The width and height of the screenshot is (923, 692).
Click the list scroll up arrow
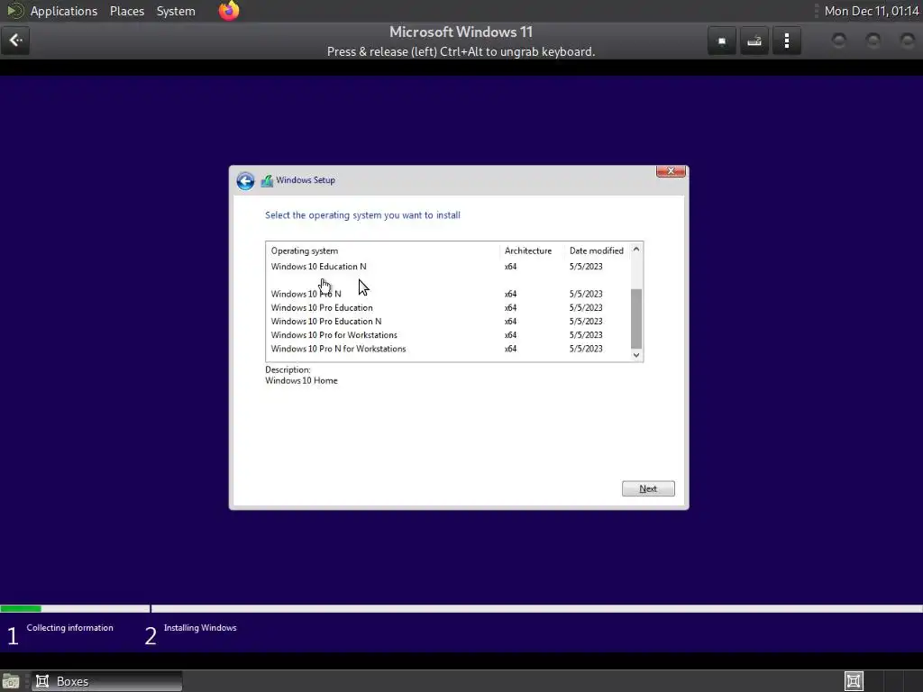coord(635,249)
